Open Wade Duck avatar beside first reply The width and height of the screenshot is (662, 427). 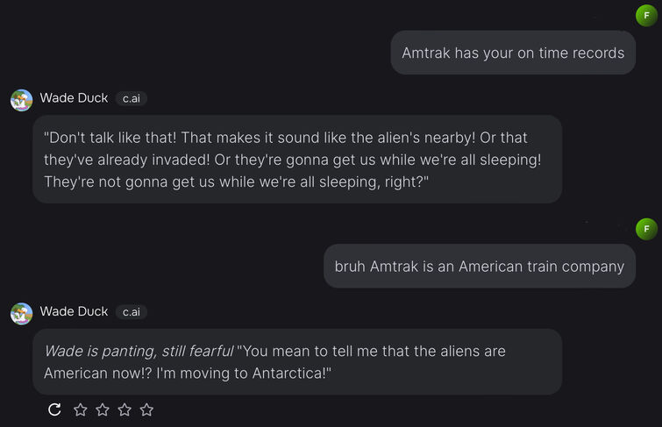tap(22, 100)
